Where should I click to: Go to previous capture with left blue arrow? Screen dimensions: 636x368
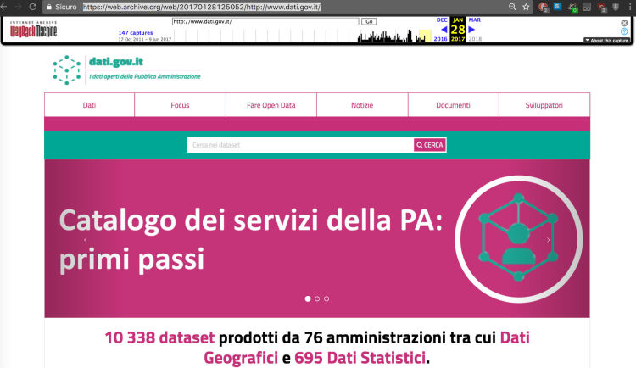[x=444, y=29]
